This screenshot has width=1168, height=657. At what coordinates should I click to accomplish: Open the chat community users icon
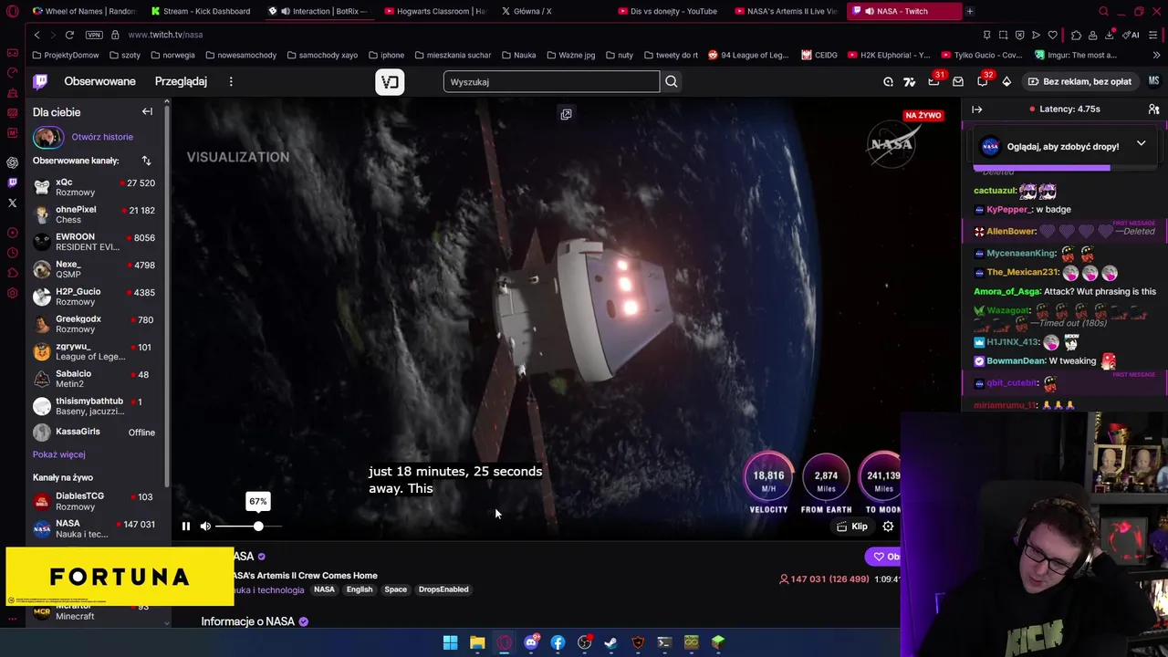coord(1153,109)
